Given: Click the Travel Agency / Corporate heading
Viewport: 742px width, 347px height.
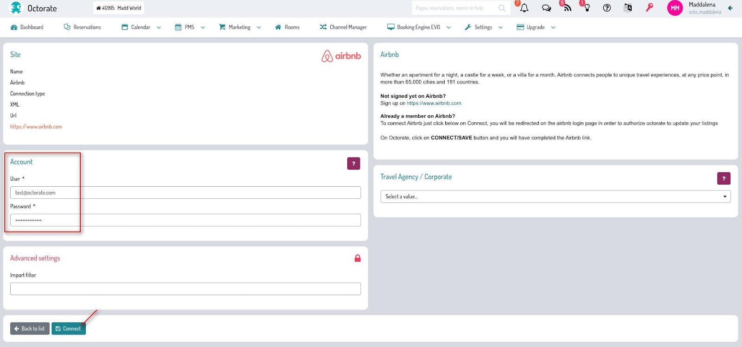Looking at the screenshot, I should pos(416,177).
